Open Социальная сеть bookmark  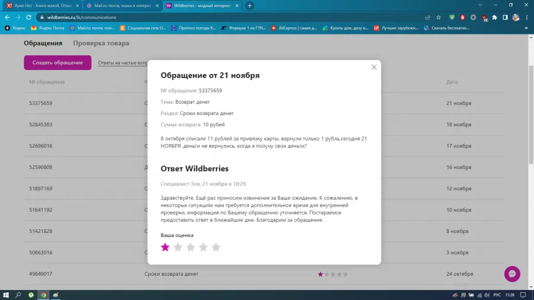142,28
